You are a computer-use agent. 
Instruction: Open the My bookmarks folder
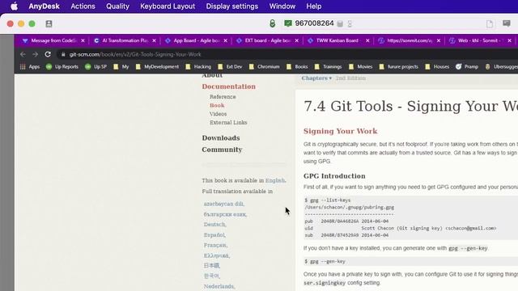121,66
